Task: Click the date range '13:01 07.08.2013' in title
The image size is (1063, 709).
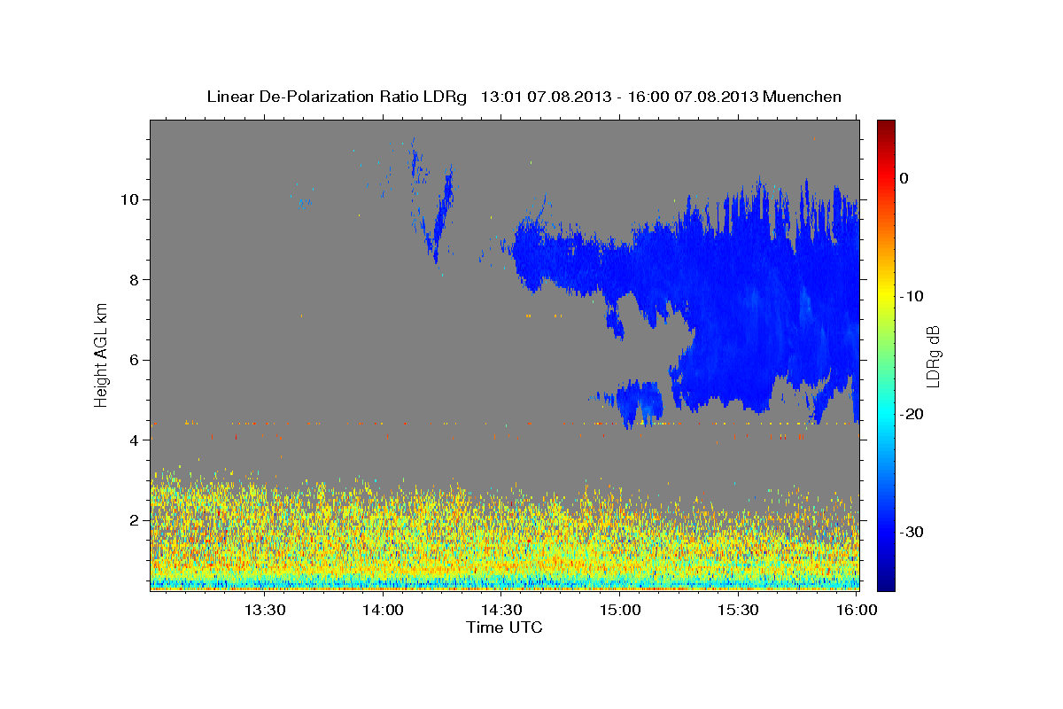Action: (x=545, y=97)
